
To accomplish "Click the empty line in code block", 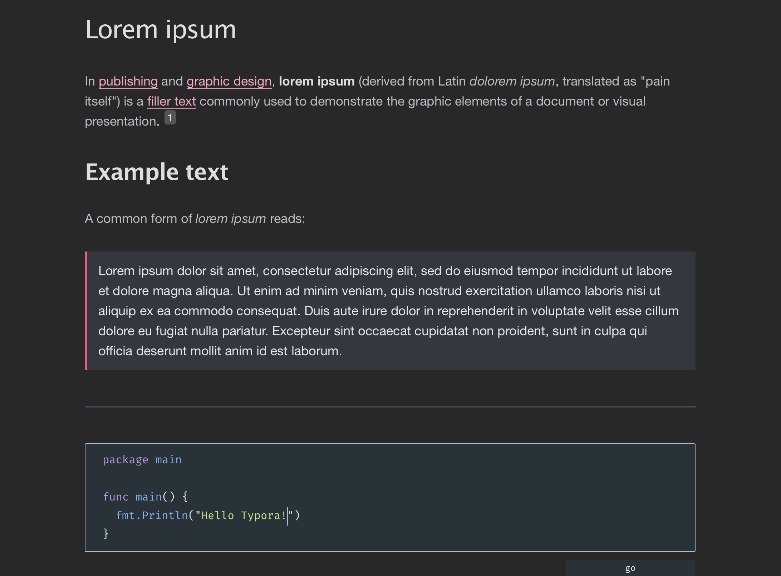I will point(390,478).
